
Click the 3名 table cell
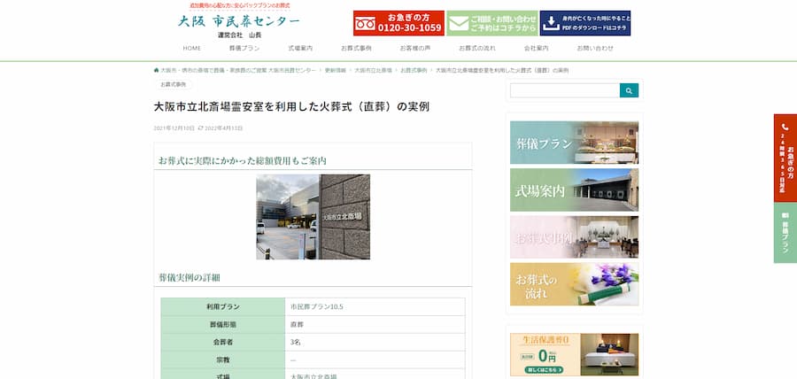(375, 342)
